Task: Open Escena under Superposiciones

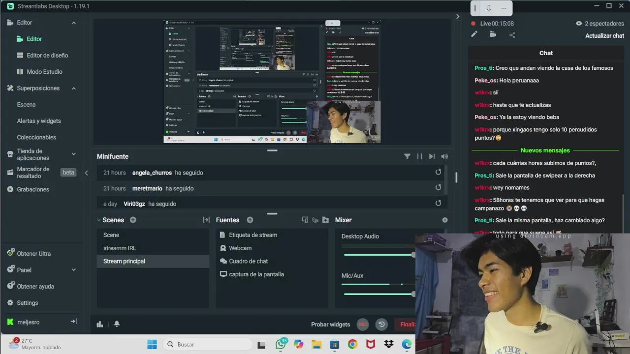Action: [x=26, y=104]
